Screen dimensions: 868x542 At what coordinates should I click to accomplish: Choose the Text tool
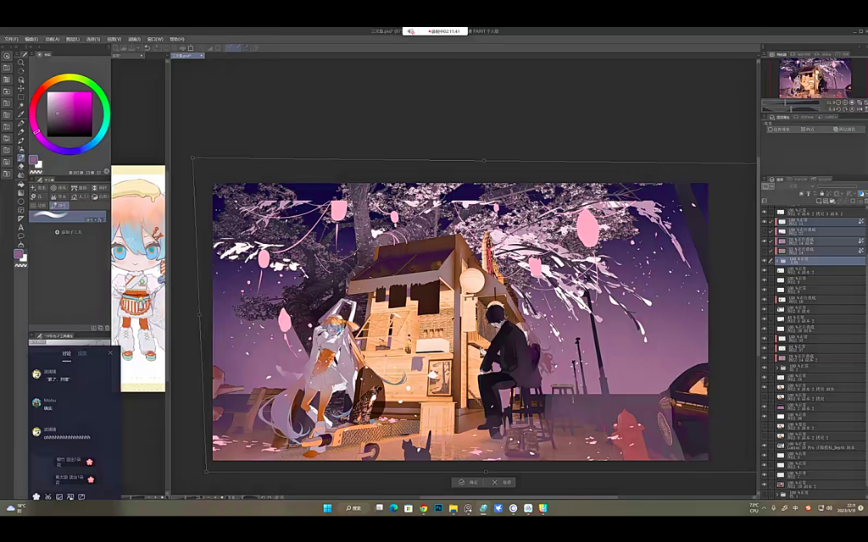click(21, 227)
